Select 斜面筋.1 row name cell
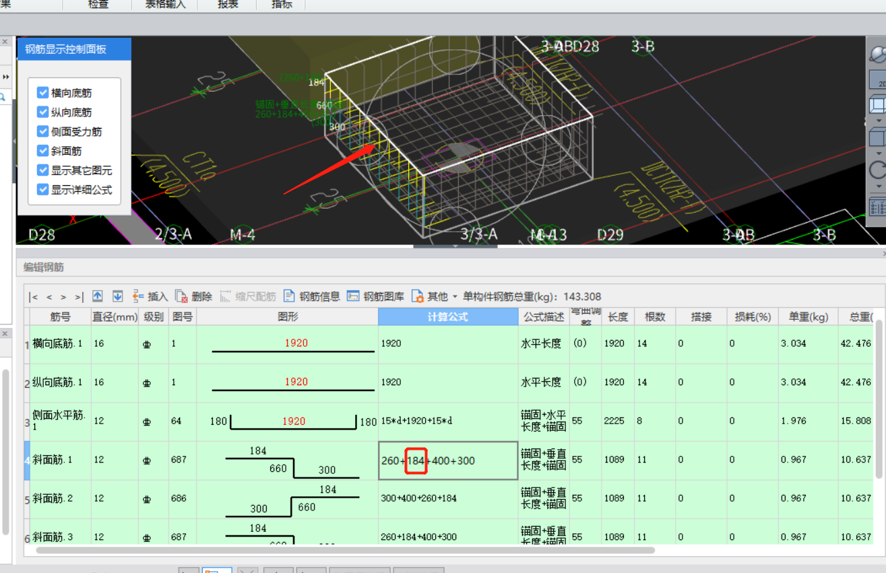 pos(61,460)
